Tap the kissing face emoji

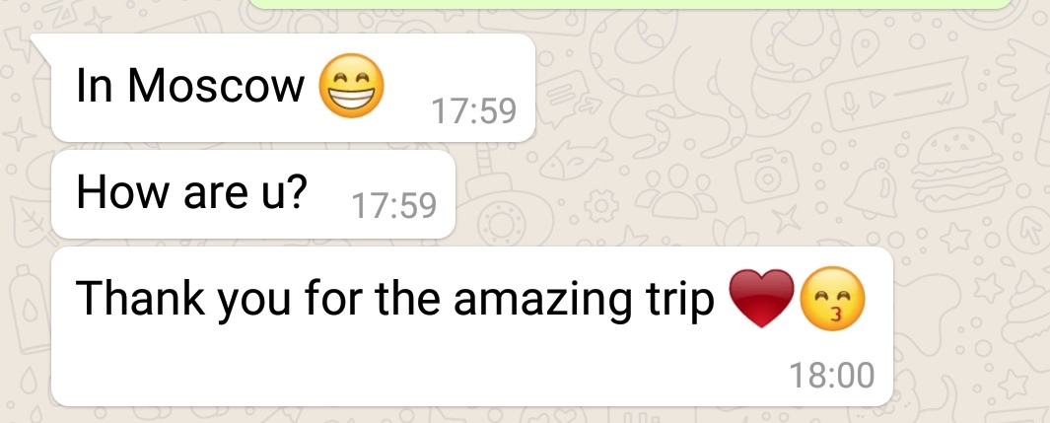tap(832, 299)
